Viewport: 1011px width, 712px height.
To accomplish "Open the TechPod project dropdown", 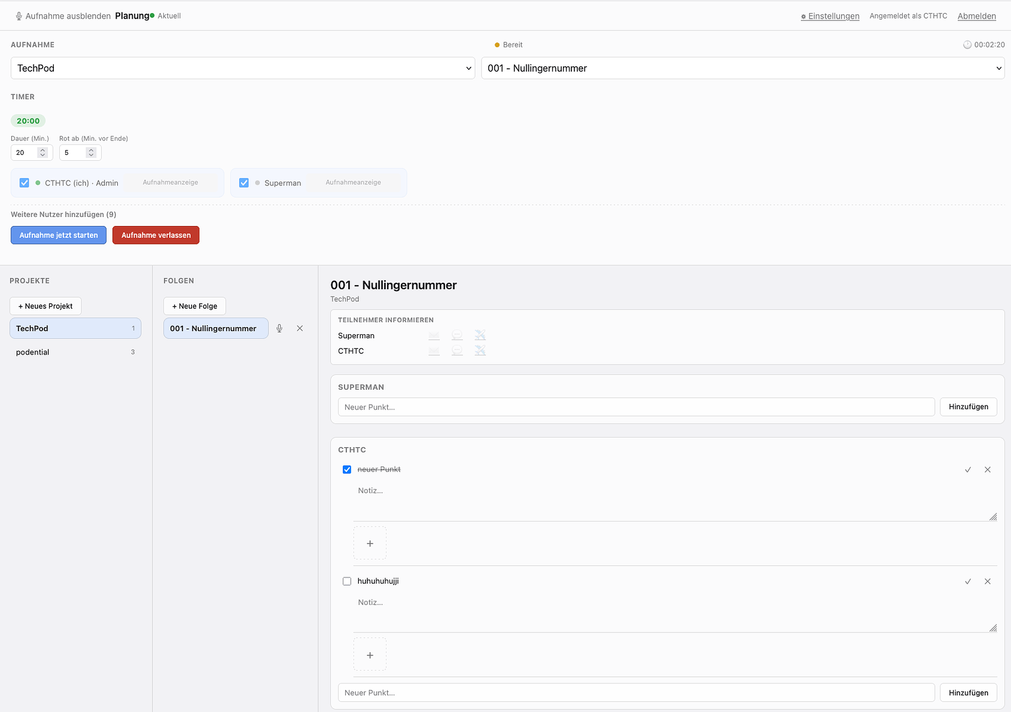I will (243, 68).
